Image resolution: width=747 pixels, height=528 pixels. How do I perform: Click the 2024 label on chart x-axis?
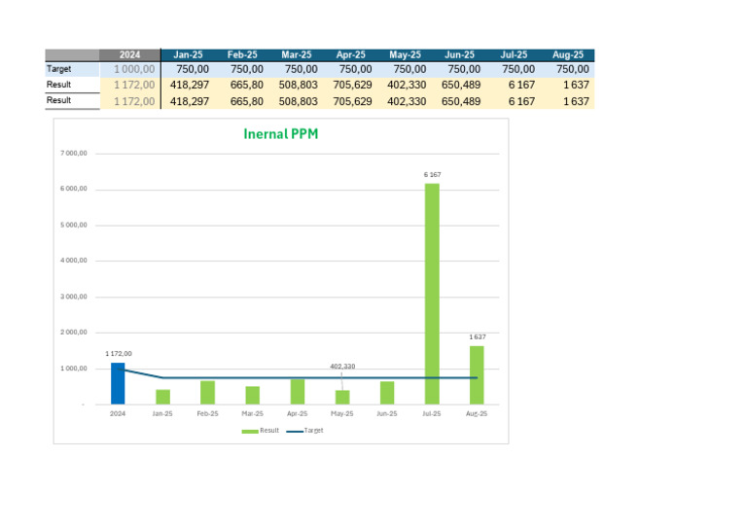tap(118, 413)
